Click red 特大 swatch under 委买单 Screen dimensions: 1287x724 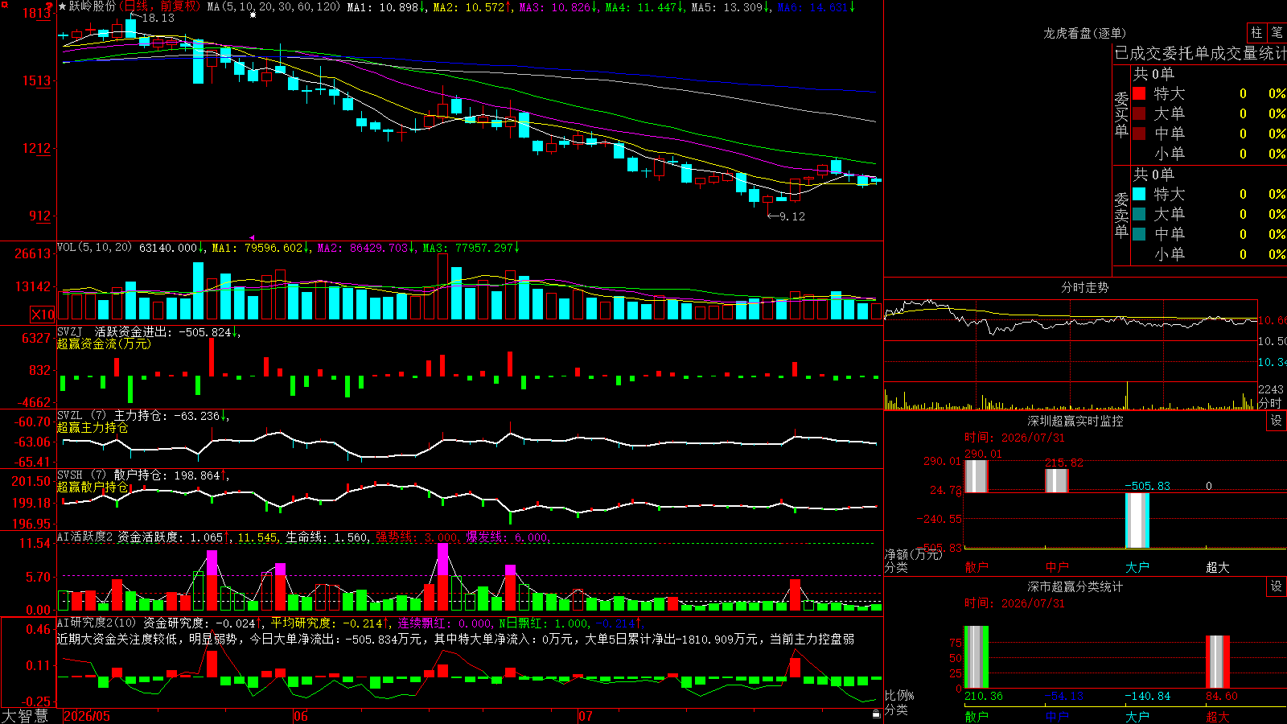[x=1139, y=93]
